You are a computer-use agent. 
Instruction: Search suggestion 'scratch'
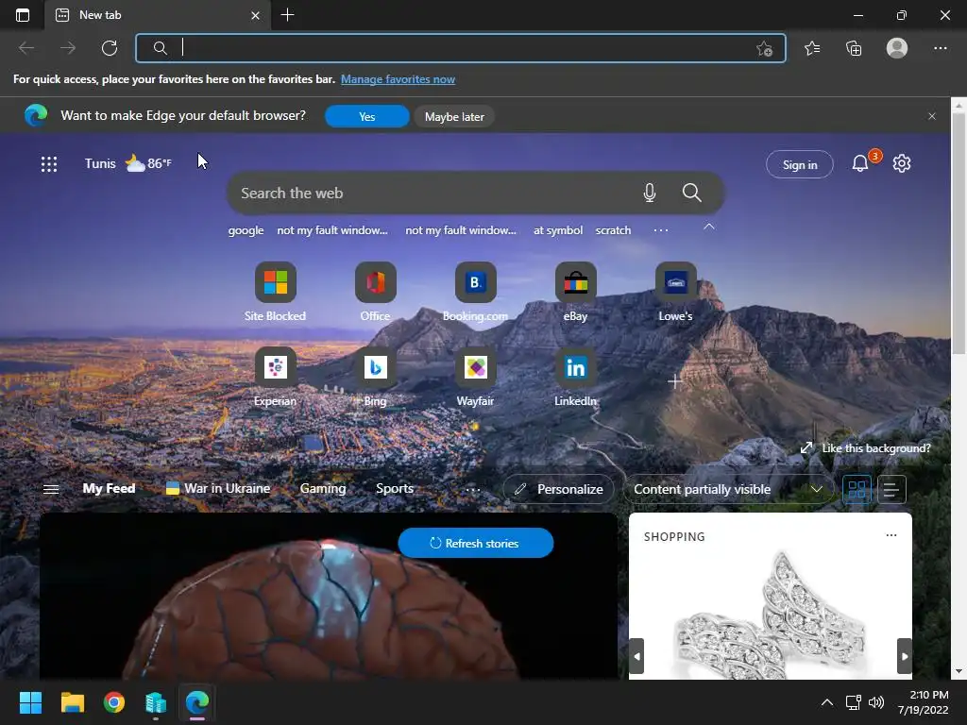[x=613, y=230]
